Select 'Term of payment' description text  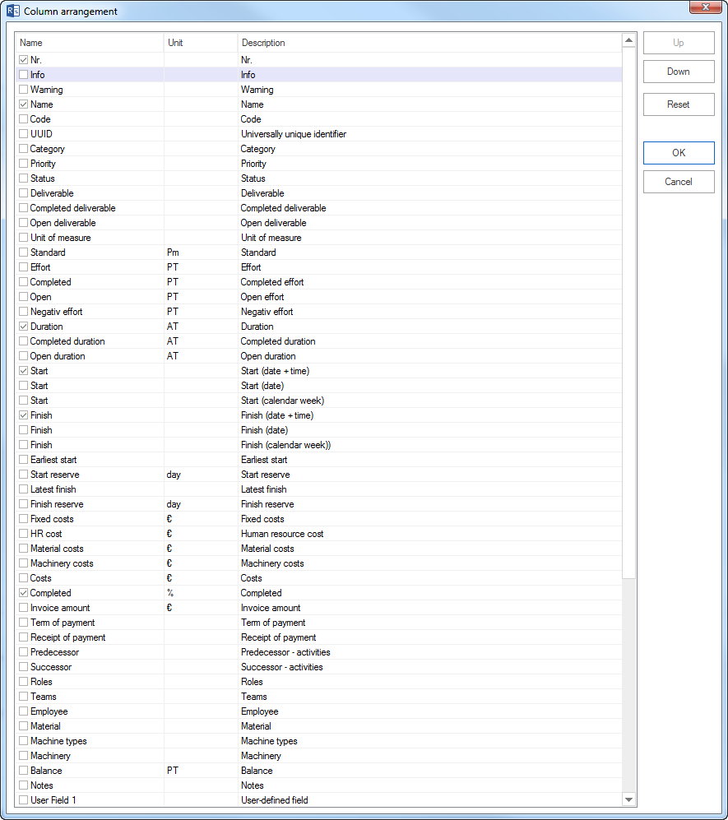(x=273, y=623)
